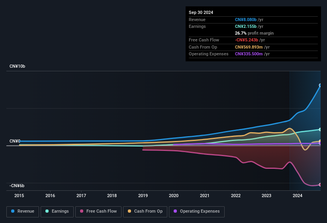This screenshot has height=223, width=327.
Task: Click the Sep 30 2024 tooltip date
Action: (x=201, y=12)
